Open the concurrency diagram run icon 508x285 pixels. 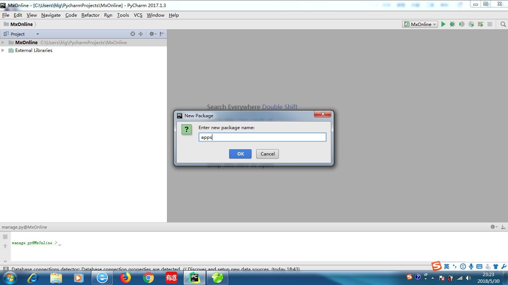click(480, 24)
